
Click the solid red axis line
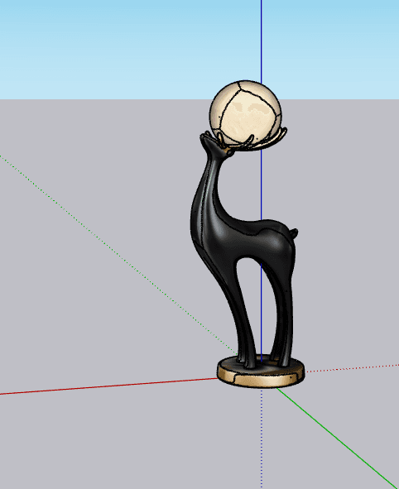coord(108,386)
